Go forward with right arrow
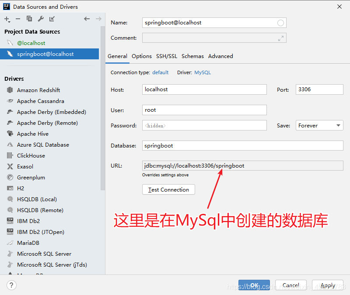 tap(98, 19)
